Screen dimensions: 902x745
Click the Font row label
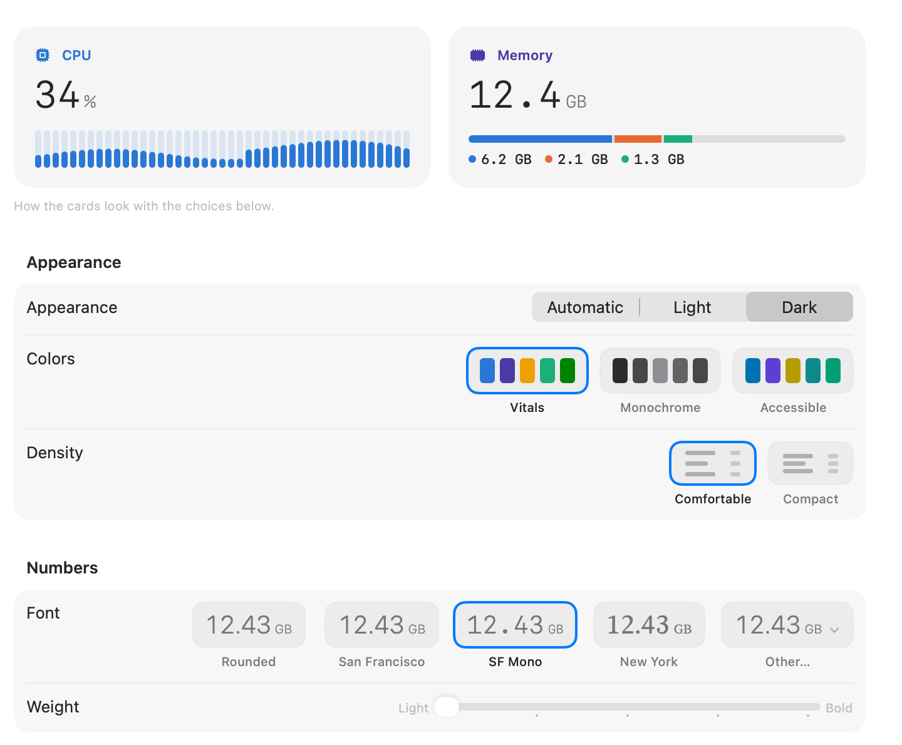click(x=43, y=613)
